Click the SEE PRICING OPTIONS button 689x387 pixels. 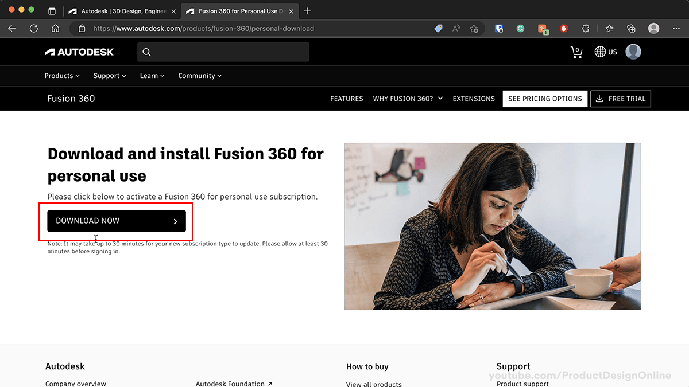[545, 99]
